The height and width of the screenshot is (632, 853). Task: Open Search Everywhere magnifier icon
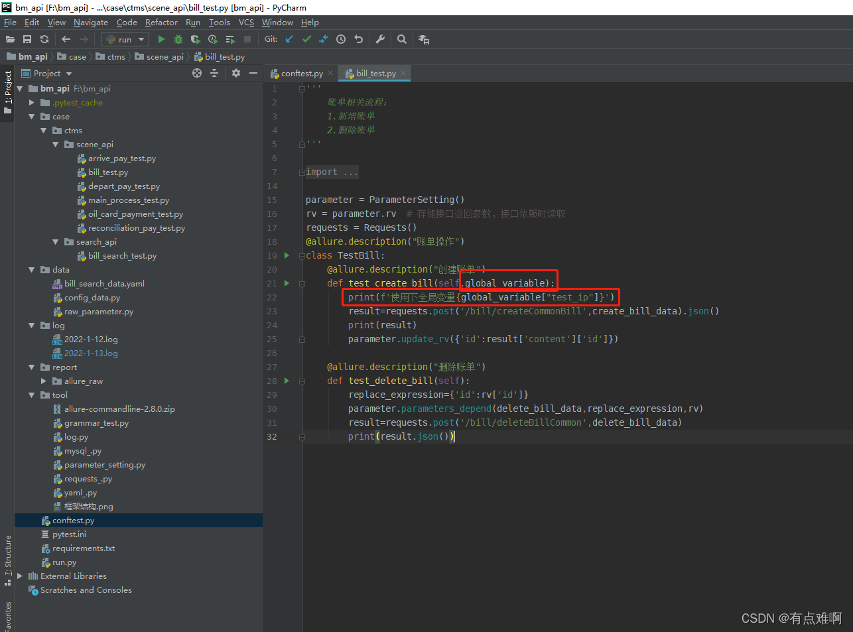click(x=402, y=40)
